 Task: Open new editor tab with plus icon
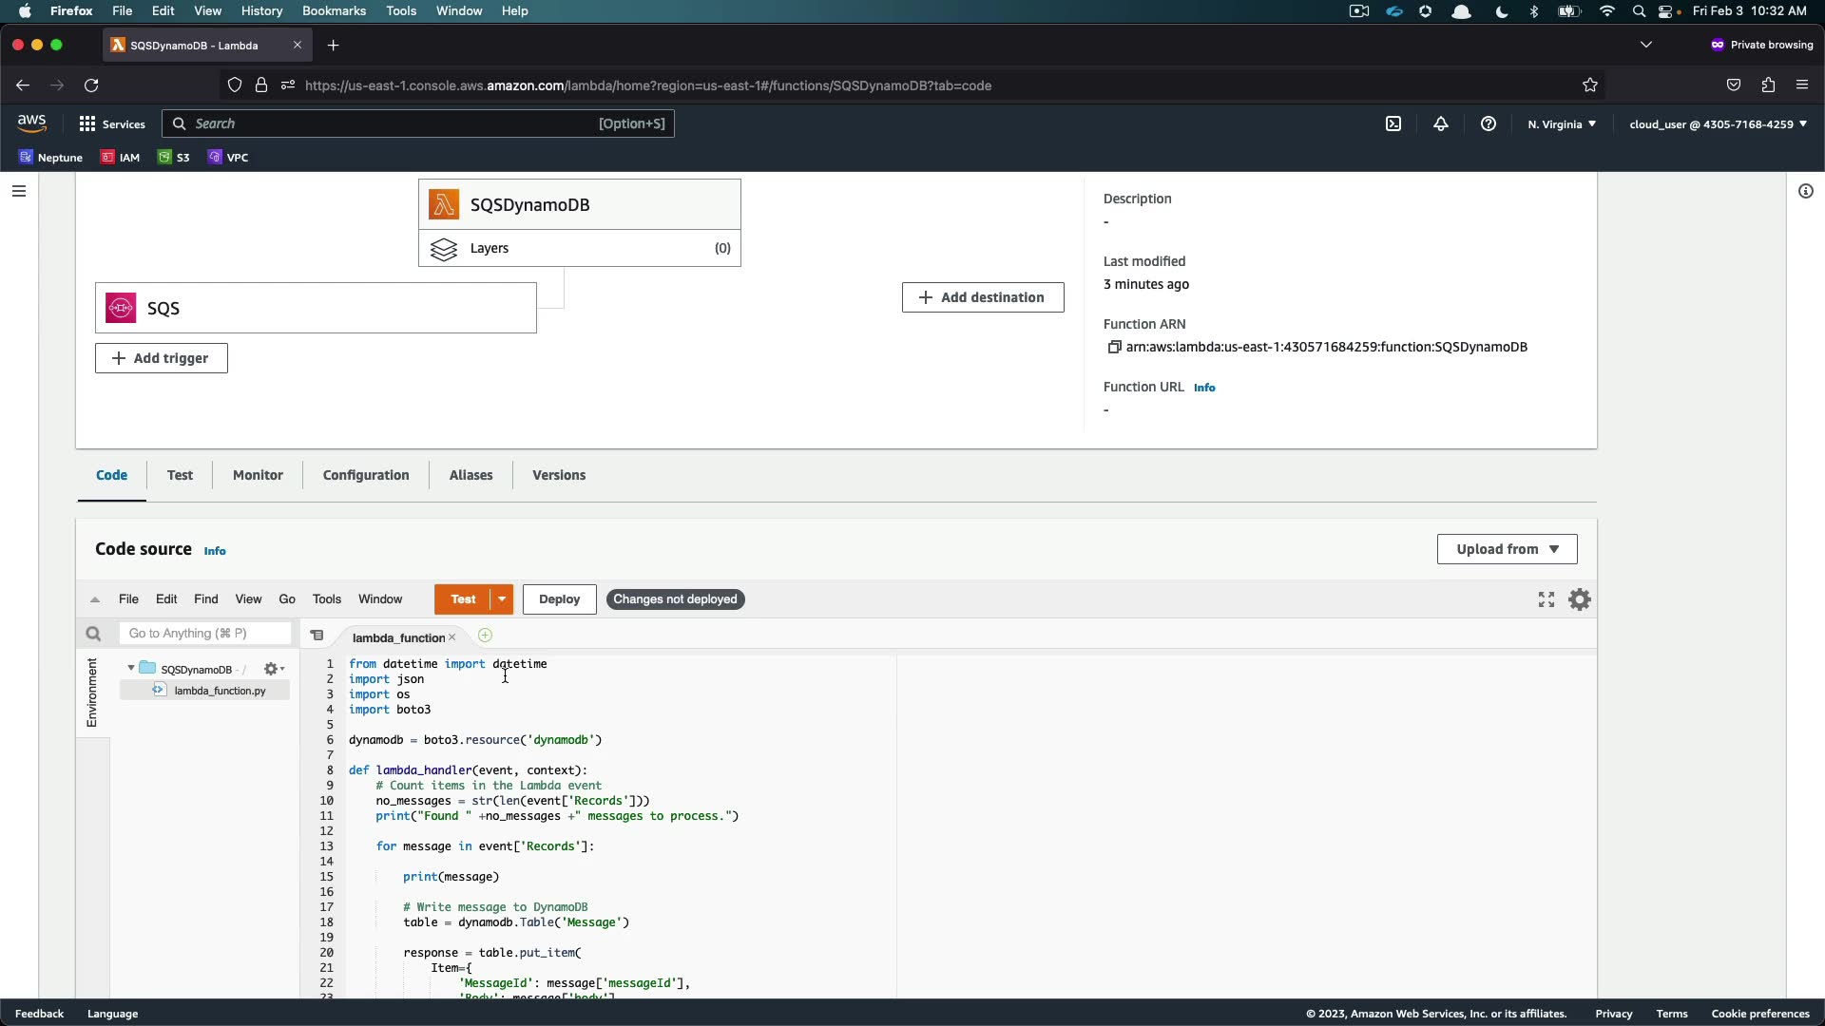485,636
